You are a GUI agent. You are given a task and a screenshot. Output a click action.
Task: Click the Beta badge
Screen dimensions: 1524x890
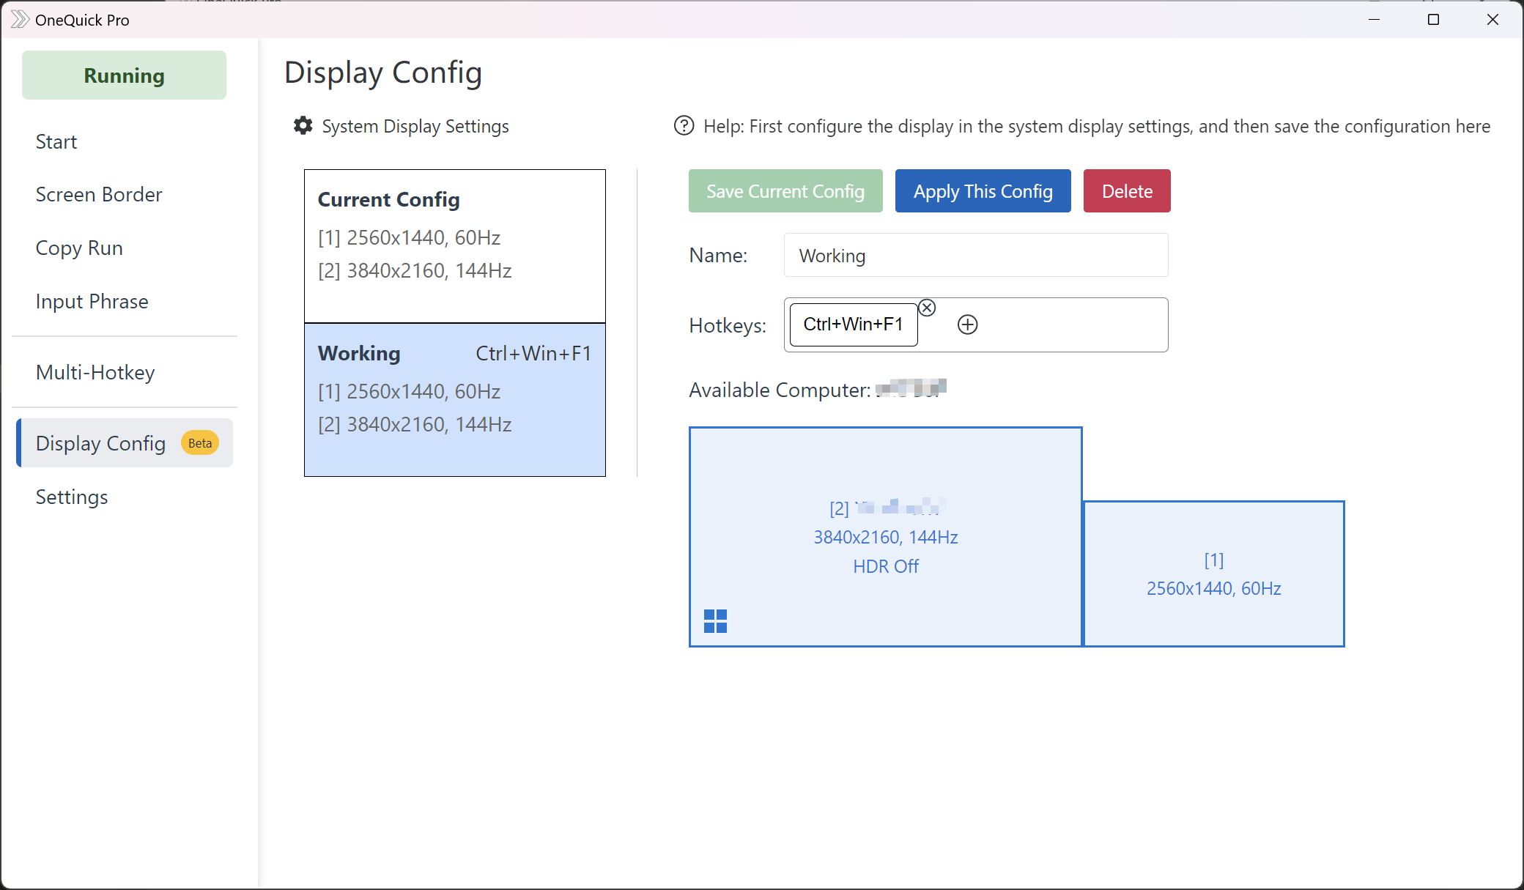tap(200, 443)
